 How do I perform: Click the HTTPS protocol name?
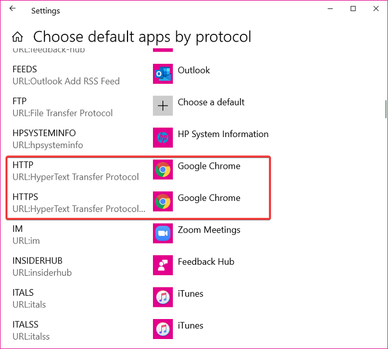[x=25, y=197]
